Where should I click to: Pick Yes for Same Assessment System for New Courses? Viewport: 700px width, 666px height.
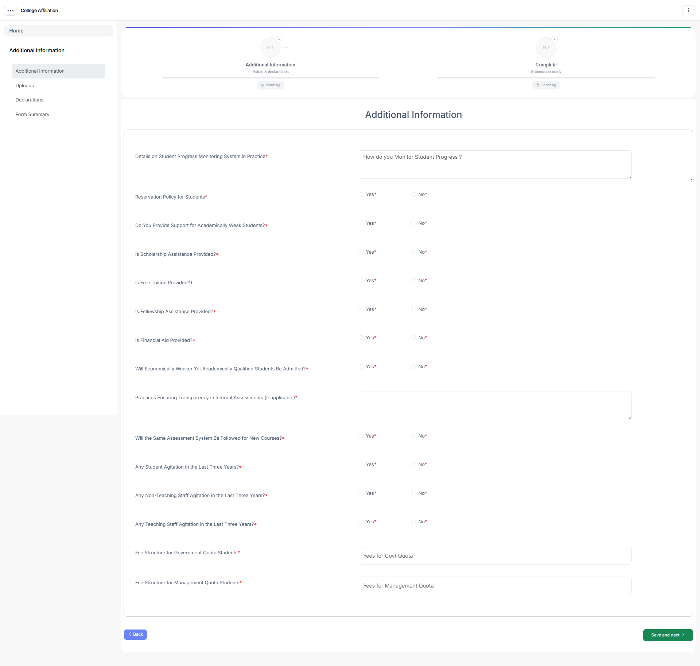tap(361, 436)
